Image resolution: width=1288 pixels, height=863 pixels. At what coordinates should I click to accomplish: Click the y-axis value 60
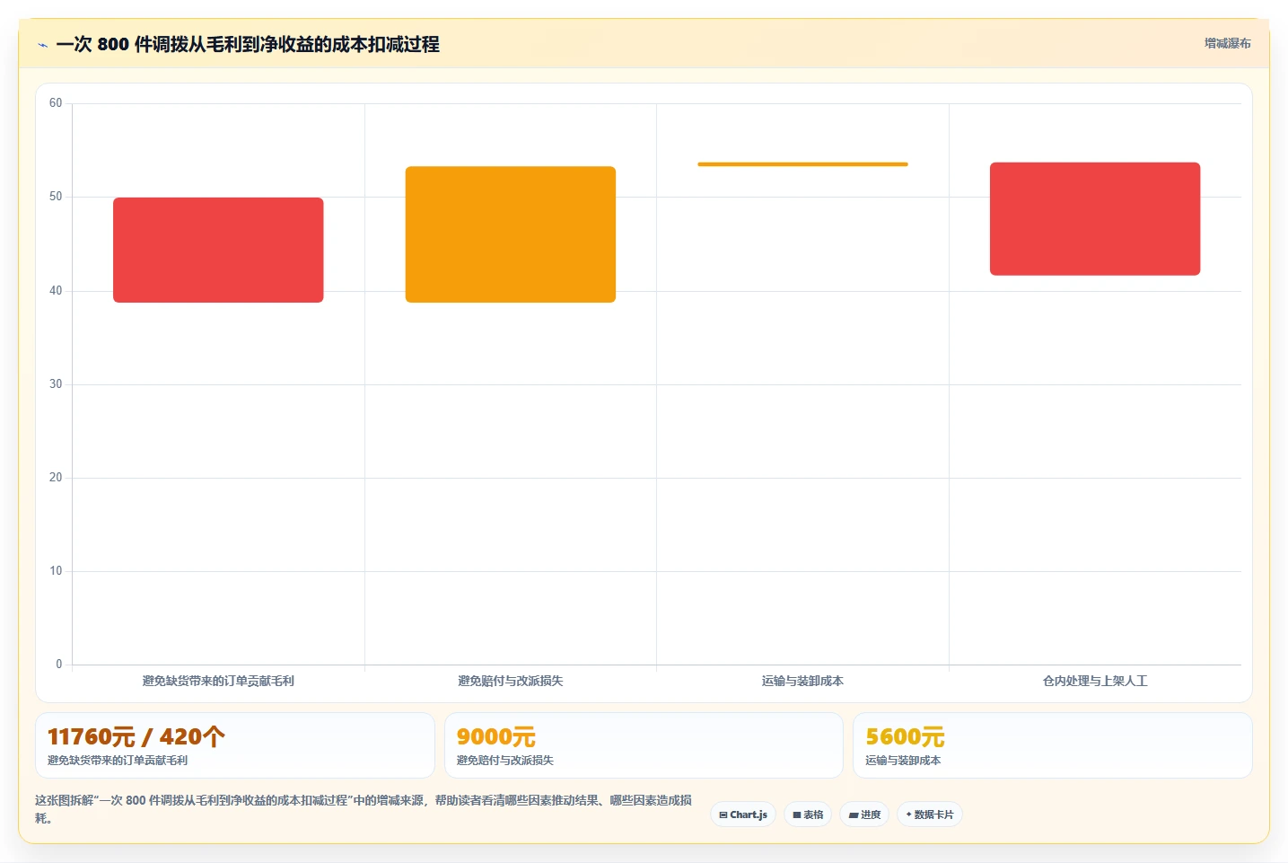coord(56,103)
